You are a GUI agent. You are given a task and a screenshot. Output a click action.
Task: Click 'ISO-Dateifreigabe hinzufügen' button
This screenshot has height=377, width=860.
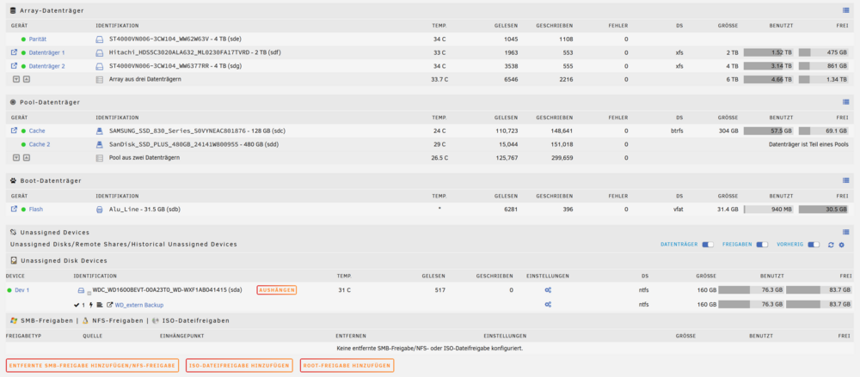239,365
